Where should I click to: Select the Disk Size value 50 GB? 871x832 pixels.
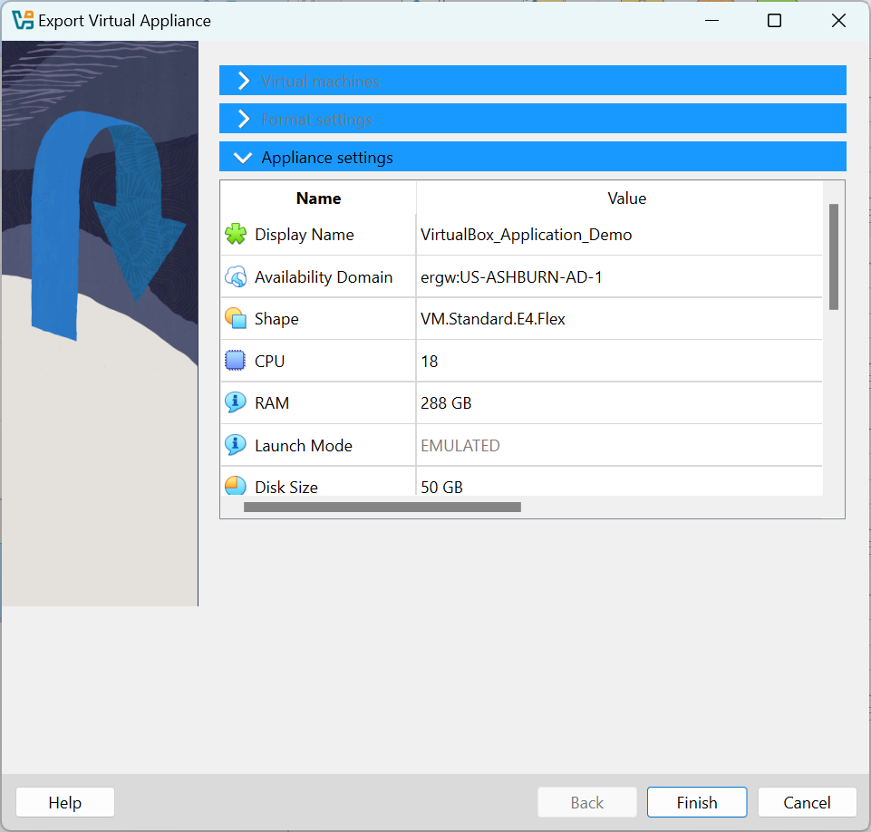tap(441, 487)
